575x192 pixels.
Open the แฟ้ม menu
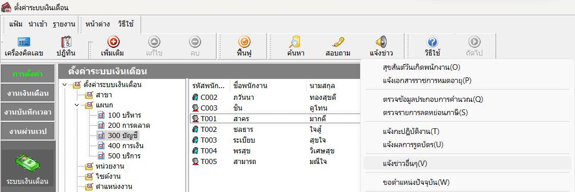point(16,24)
